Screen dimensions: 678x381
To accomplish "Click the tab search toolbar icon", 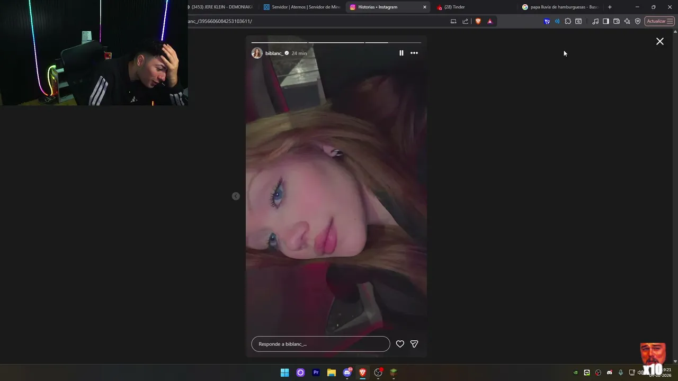I will click(x=578, y=21).
